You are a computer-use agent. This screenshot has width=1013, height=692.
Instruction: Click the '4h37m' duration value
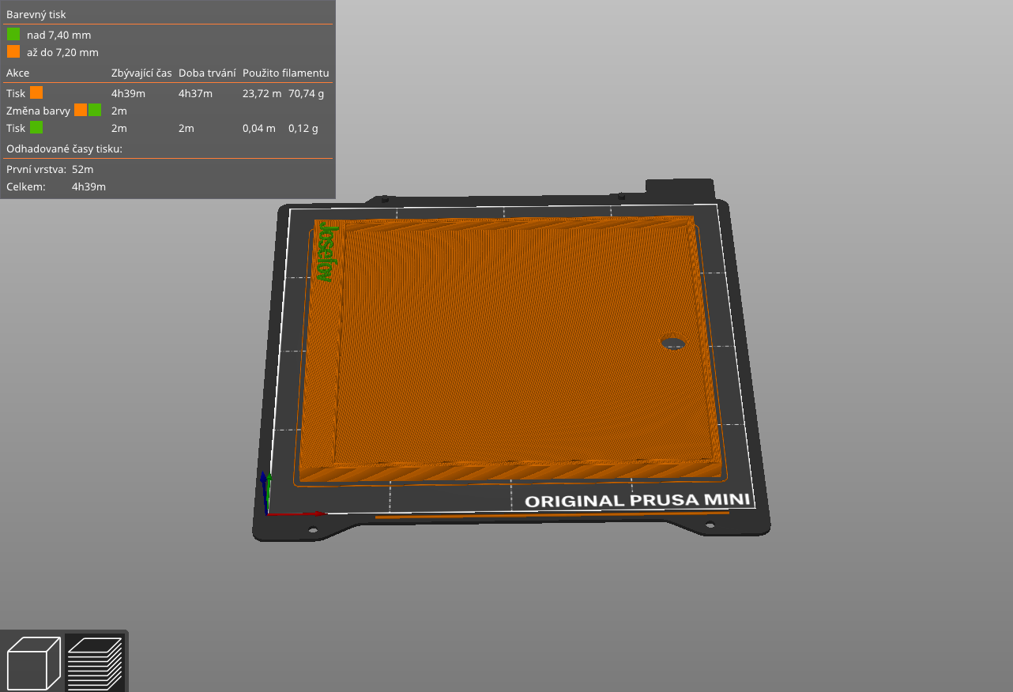195,93
